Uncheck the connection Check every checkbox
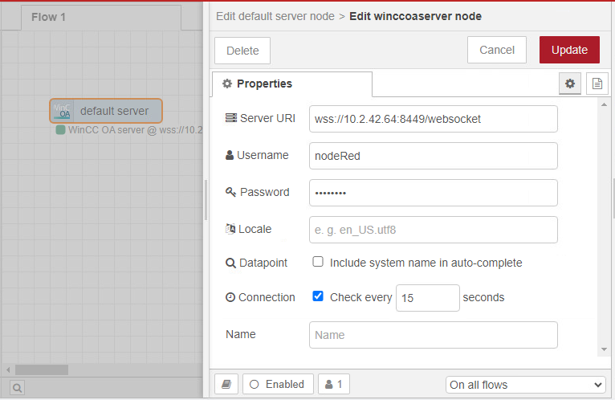Image resolution: width=615 pixels, height=400 pixels. point(318,296)
